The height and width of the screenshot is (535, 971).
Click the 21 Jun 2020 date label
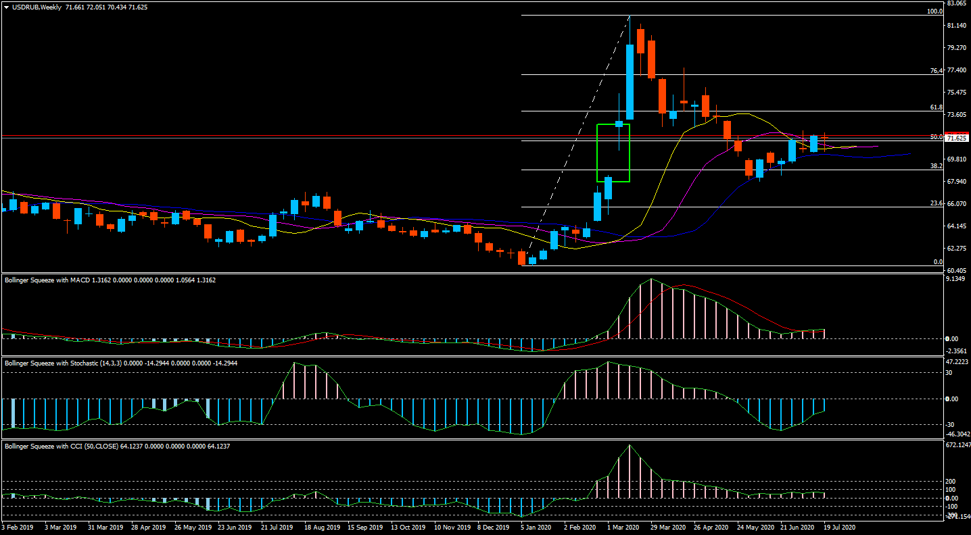[x=797, y=526]
